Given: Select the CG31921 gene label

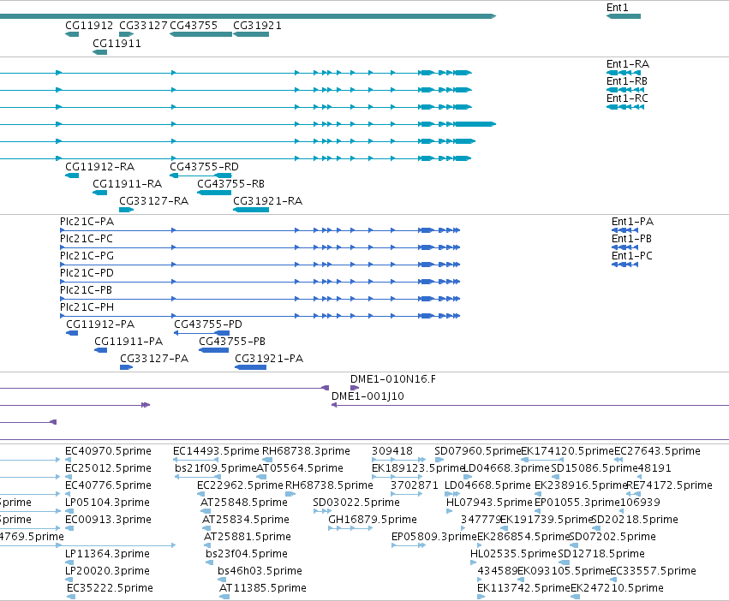Looking at the screenshot, I should point(257,26).
